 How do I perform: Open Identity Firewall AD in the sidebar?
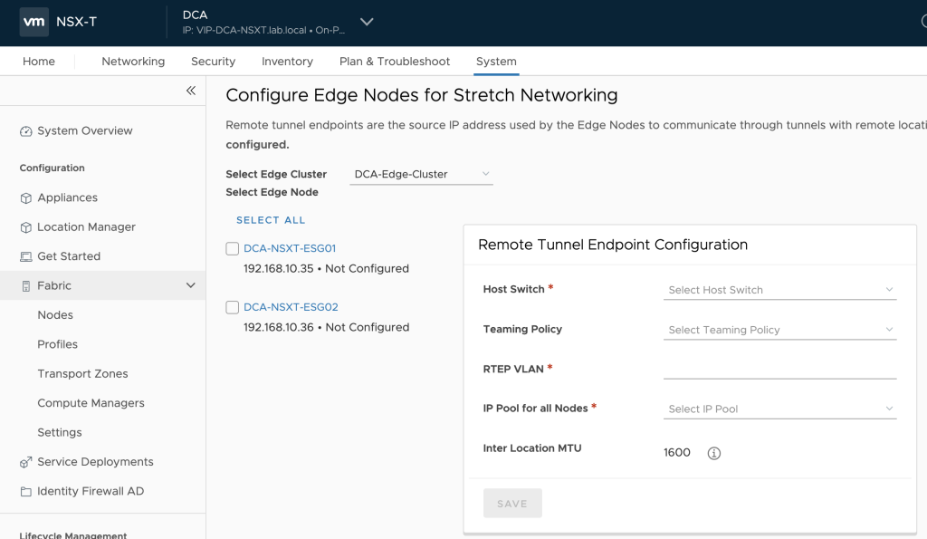(91, 491)
